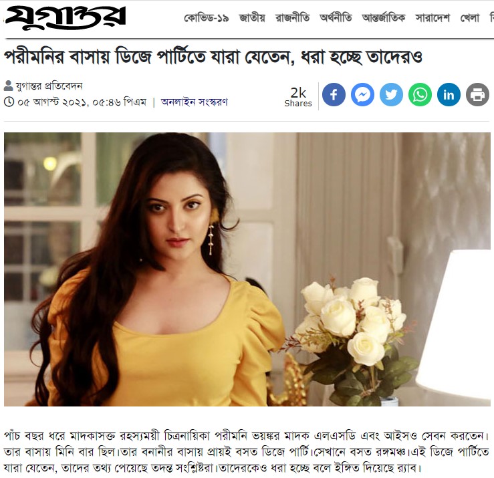Select the অর্থনীতি section
The height and width of the screenshot is (478, 494).
(x=336, y=18)
